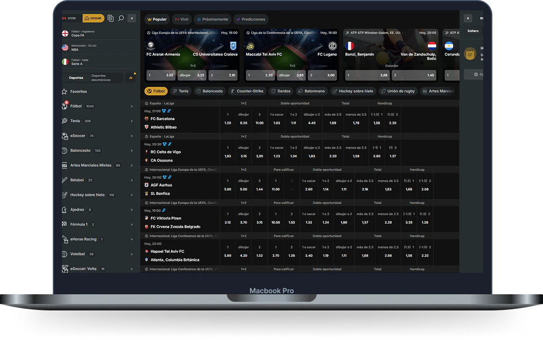The image size is (543, 340).
Task: Select the Dardos filter chip
Action: [281, 91]
